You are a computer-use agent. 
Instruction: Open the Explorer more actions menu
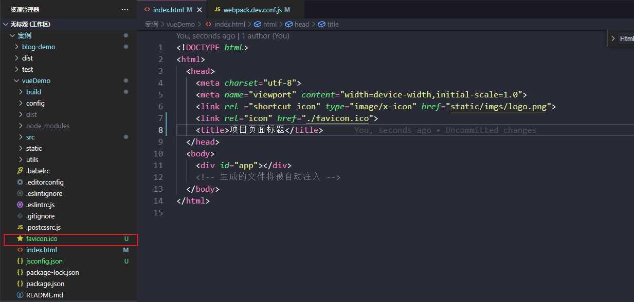(x=125, y=9)
